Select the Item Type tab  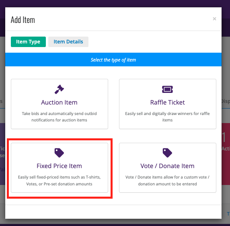(28, 42)
